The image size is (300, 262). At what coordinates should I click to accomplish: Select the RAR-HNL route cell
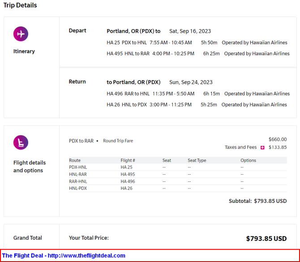coord(78,181)
